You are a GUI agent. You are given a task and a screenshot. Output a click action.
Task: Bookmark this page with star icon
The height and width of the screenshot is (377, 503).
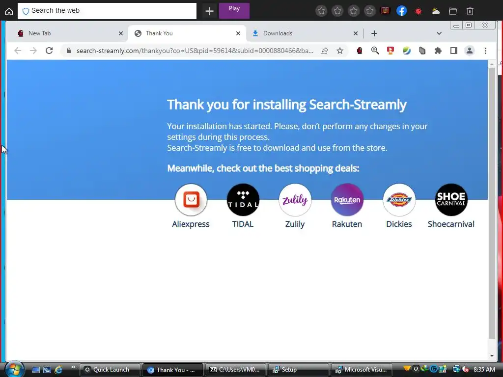tap(340, 51)
